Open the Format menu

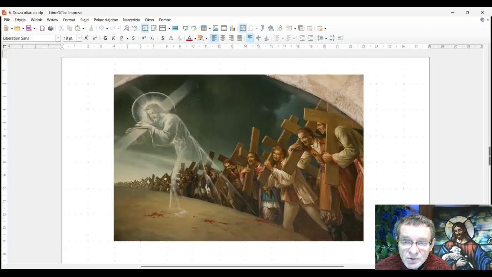coord(69,20)
